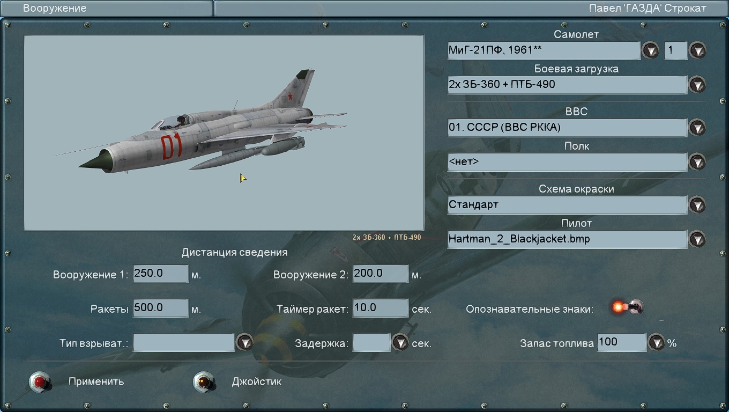Click the Дистанция сведения heading

point(235,252)
